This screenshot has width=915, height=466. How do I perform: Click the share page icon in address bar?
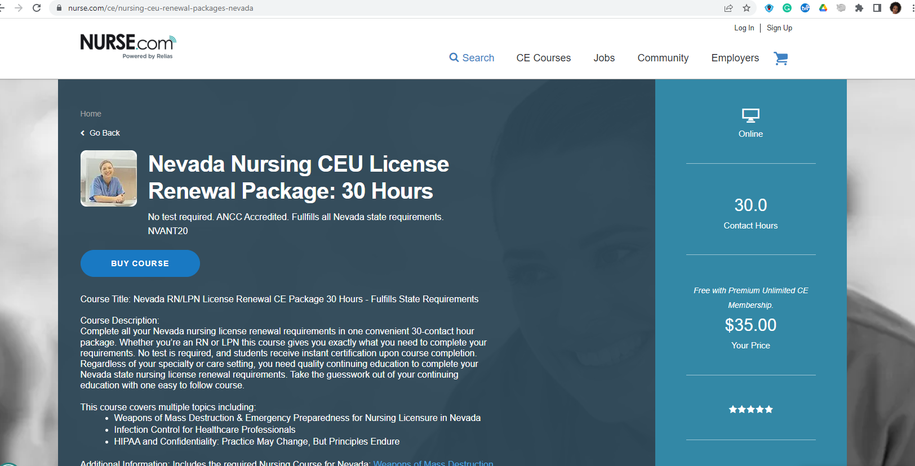click(x=729, y=8)
